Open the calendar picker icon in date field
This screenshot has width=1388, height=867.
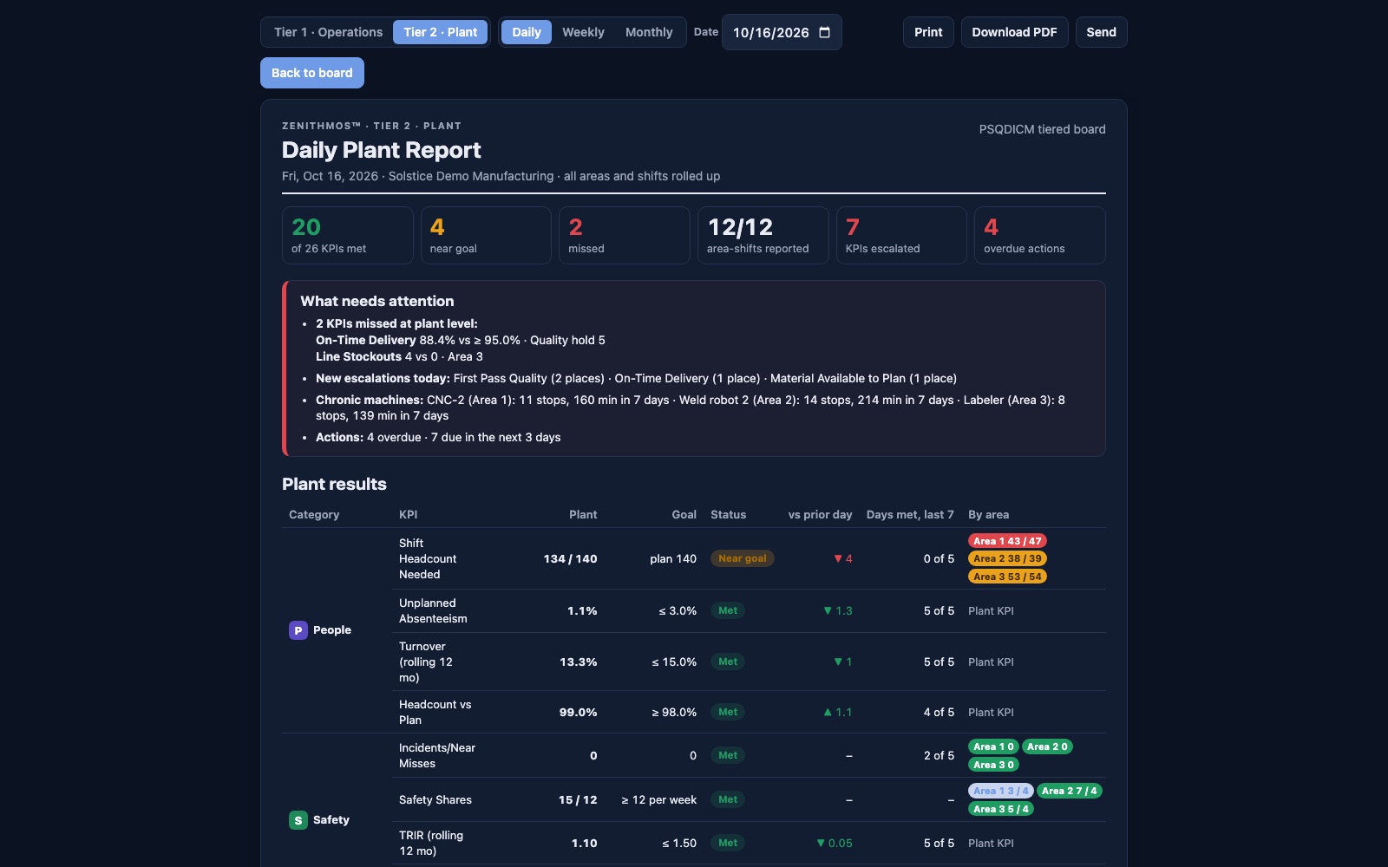(824, 32)
